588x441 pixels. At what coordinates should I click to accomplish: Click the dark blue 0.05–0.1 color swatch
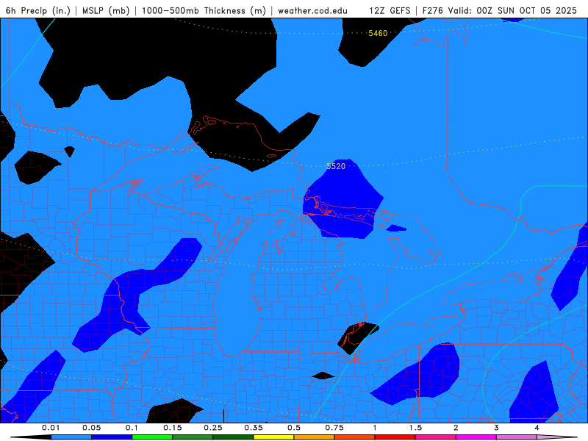(112, 437)
